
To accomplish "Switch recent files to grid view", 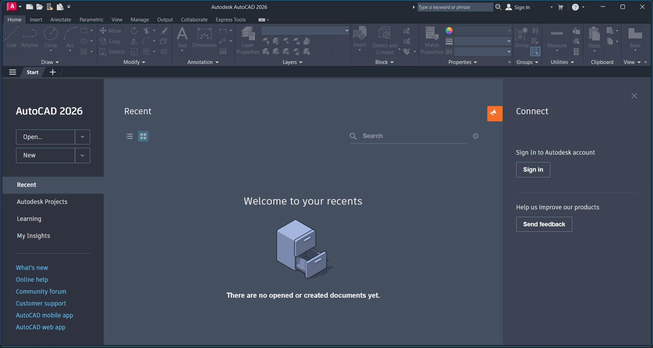I will click(x=143, y=136).
